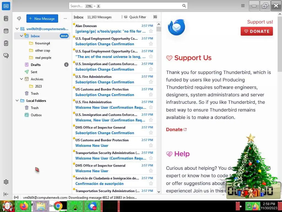Star US Customs Subscription Change Confirmation message

[151, 95]
